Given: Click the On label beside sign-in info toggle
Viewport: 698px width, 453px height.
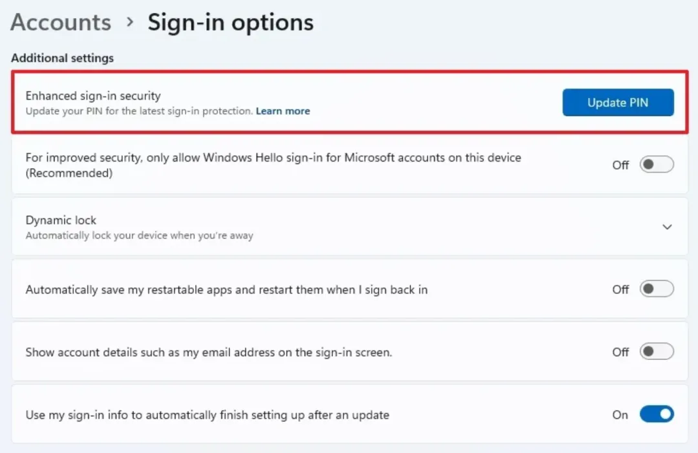Looking at the screenshot, I should pos(620,415).
